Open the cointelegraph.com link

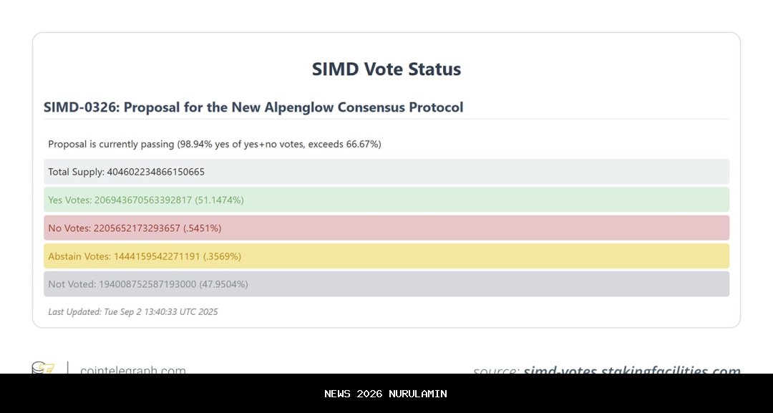(x=133, y=370)
